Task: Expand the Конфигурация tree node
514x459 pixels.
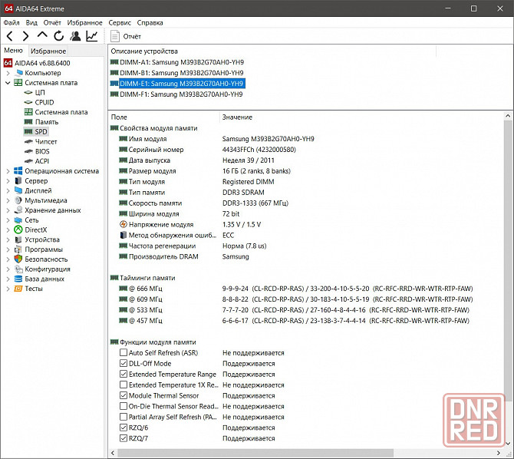Action: click(8, 269)
